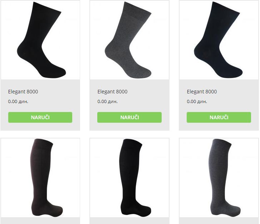This screenshot has width=260, height=224.
Task: Select Elegant 8000 title under navy sock
Action: coord(202,92)
